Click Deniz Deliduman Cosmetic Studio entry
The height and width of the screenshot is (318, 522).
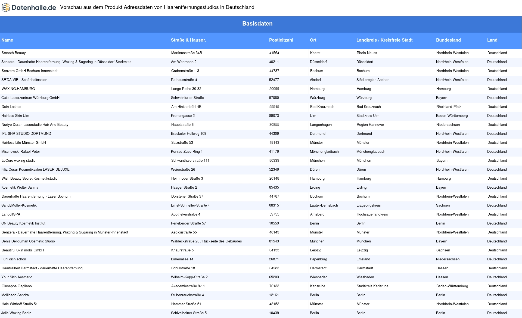coord(28,241)
